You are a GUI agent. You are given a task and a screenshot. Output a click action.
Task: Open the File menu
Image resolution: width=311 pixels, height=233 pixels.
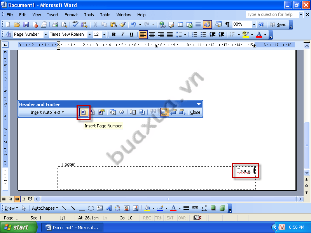pos(10,15)
